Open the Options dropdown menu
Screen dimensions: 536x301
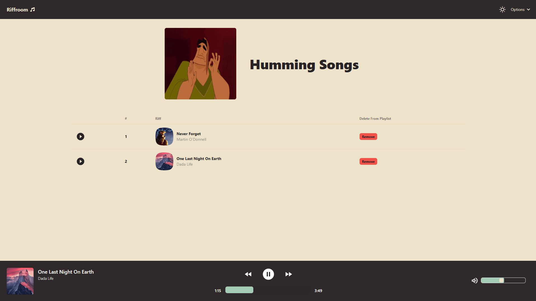(x=520, y=9)
